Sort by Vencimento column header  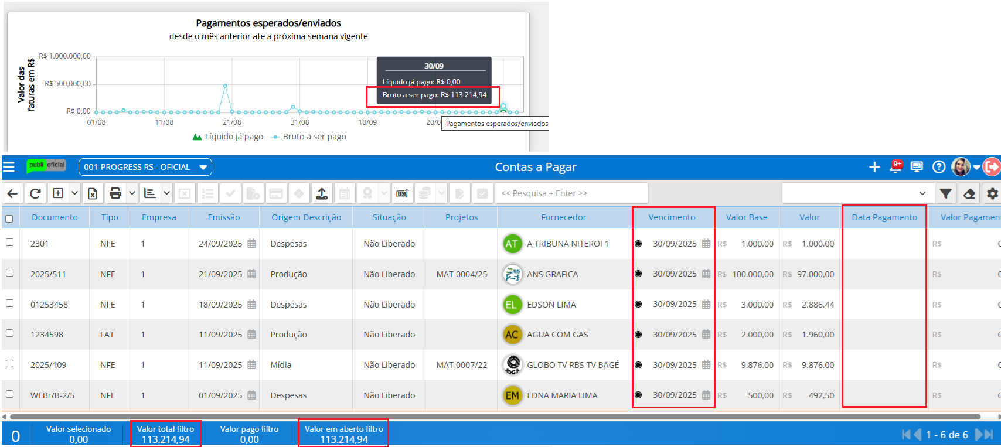(672, 217)
